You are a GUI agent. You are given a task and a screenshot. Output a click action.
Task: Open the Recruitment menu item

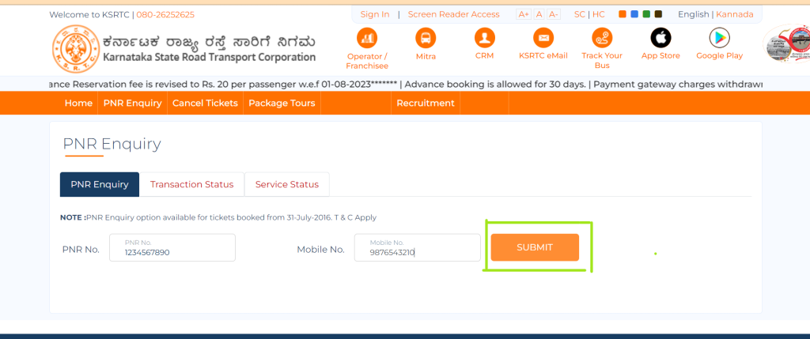[x=425, y=104]
